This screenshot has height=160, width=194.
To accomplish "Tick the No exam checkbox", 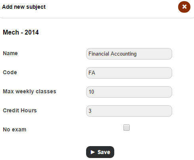I will tap(127, 127).
